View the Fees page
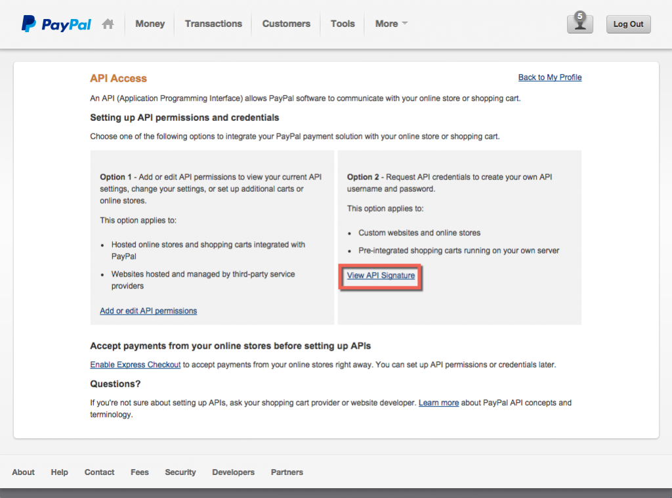672x498 pixels. (x=139, y=472)
